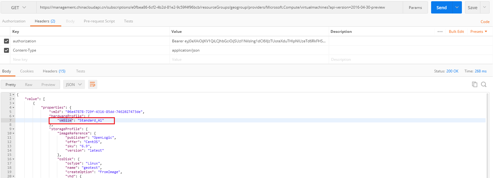The width and height of the screenshot is (493, 178).
Task: Click the wrap lines icon in response toolbar
Action: pos(92,84)
